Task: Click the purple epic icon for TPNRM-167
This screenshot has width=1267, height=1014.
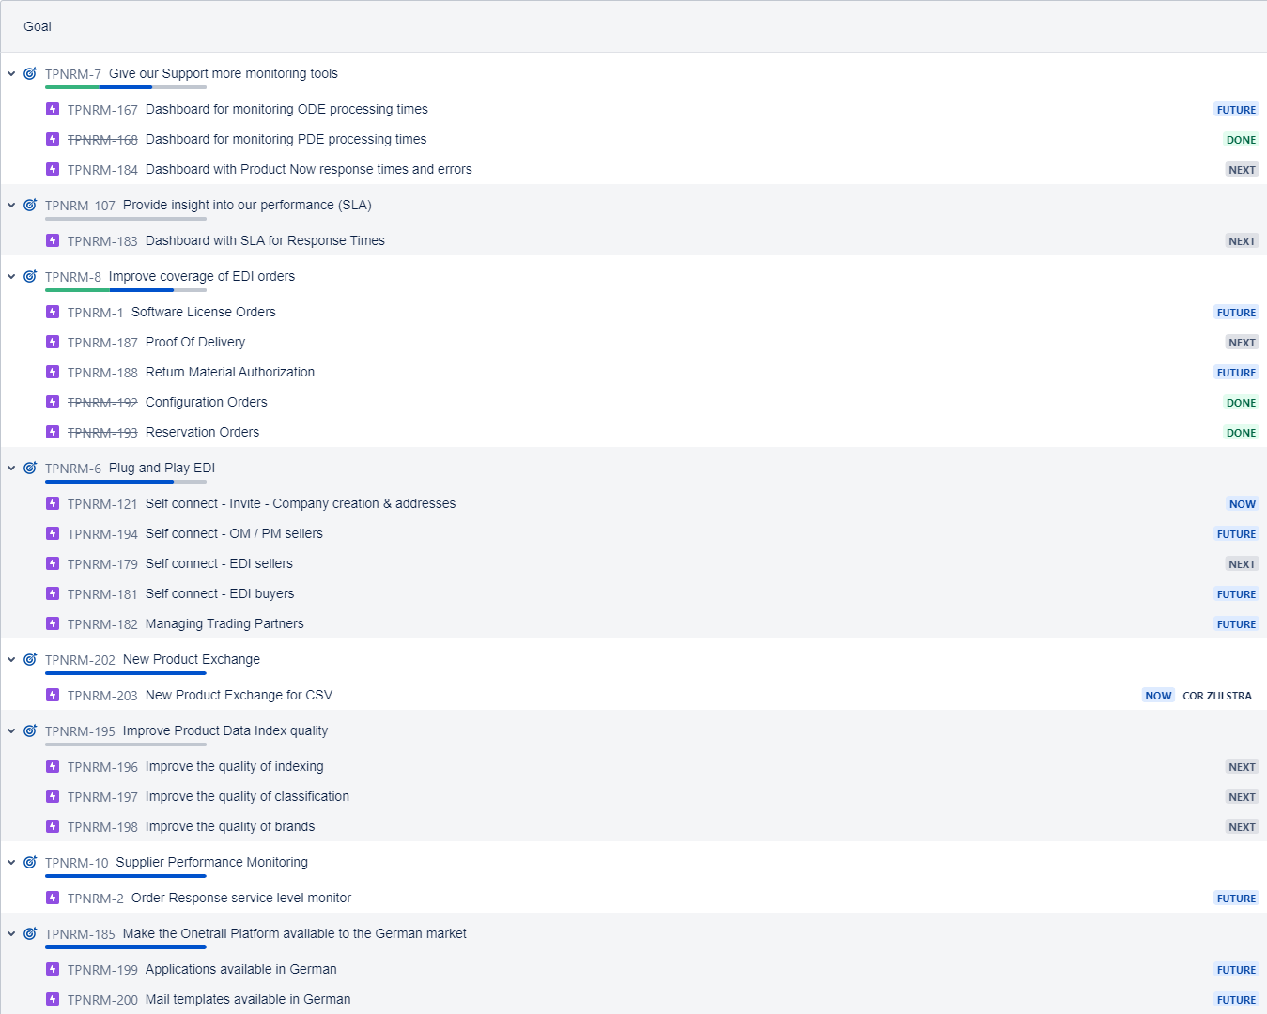Action: 53,110
